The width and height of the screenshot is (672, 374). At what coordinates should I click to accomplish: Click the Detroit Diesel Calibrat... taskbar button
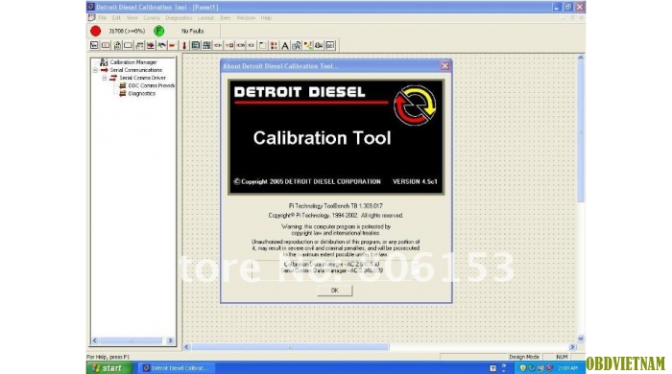(x=176, y=368)
